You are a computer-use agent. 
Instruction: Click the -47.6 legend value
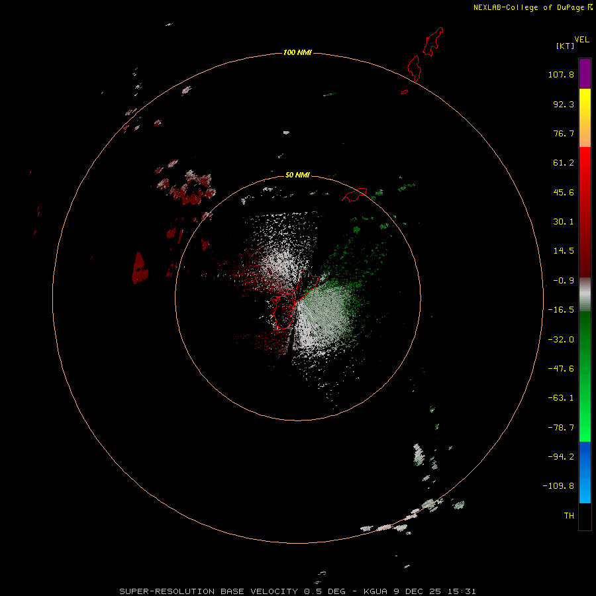[561, 369]
